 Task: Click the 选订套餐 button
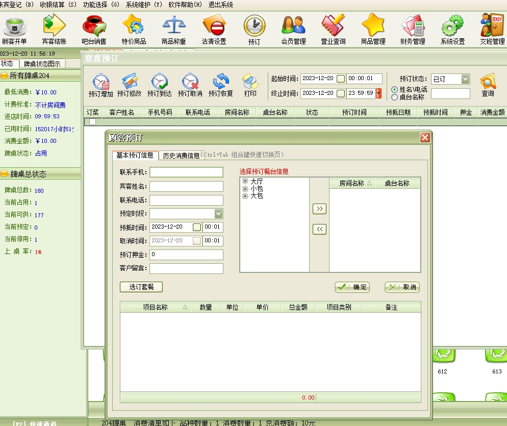pos(141,287)
